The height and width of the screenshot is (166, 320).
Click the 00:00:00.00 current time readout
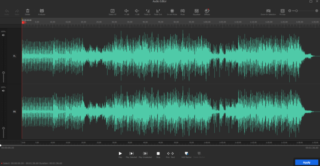(8, 148)
